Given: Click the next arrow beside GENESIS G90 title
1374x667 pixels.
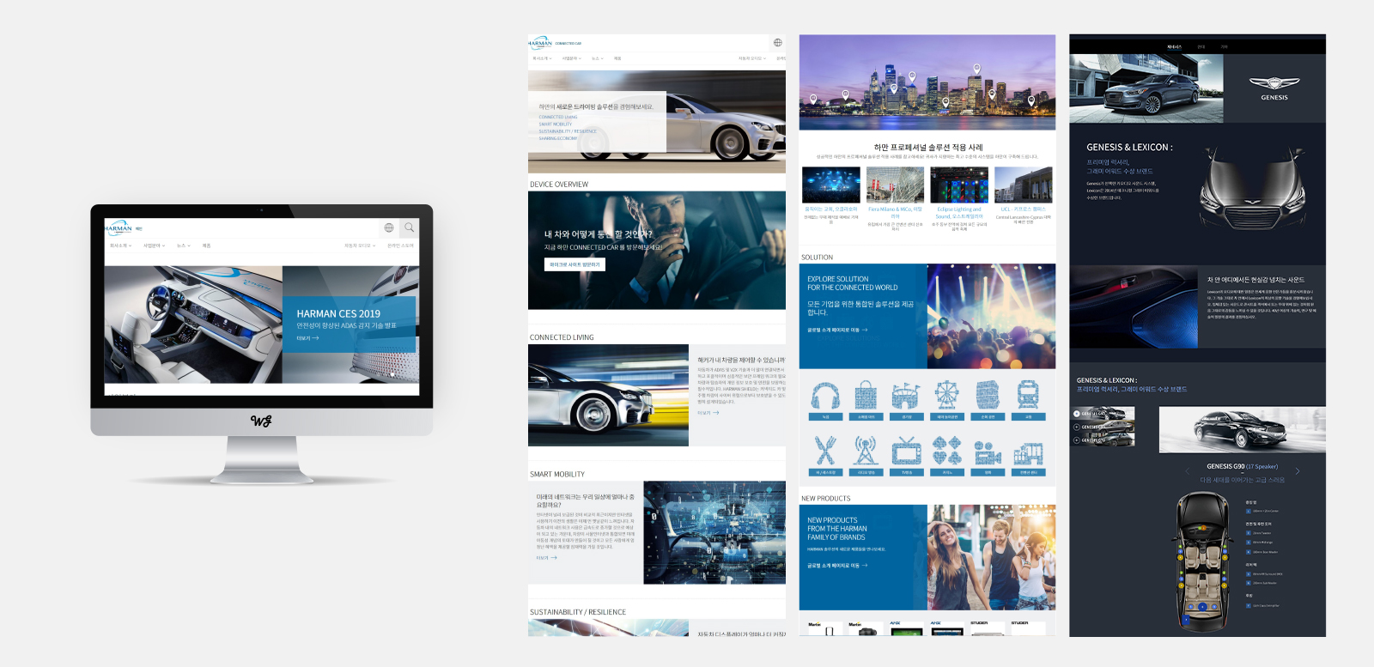Looking at the screenshot, I should tap(1298, 471).
